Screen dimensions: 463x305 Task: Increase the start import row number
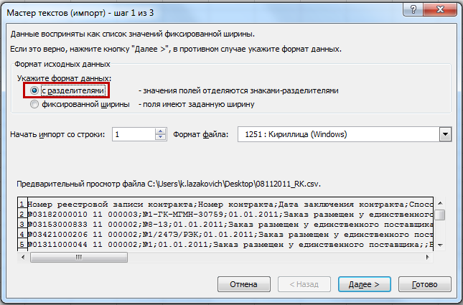[x=160, y=131]
